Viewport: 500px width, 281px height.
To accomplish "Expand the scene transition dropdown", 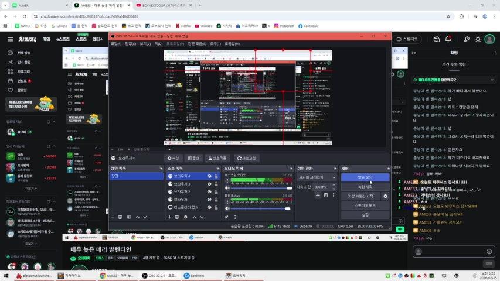I will pyautogui.click(x=334, y=177).
